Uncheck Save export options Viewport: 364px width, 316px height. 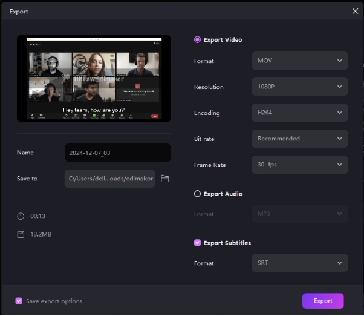[x=19, y=301]
